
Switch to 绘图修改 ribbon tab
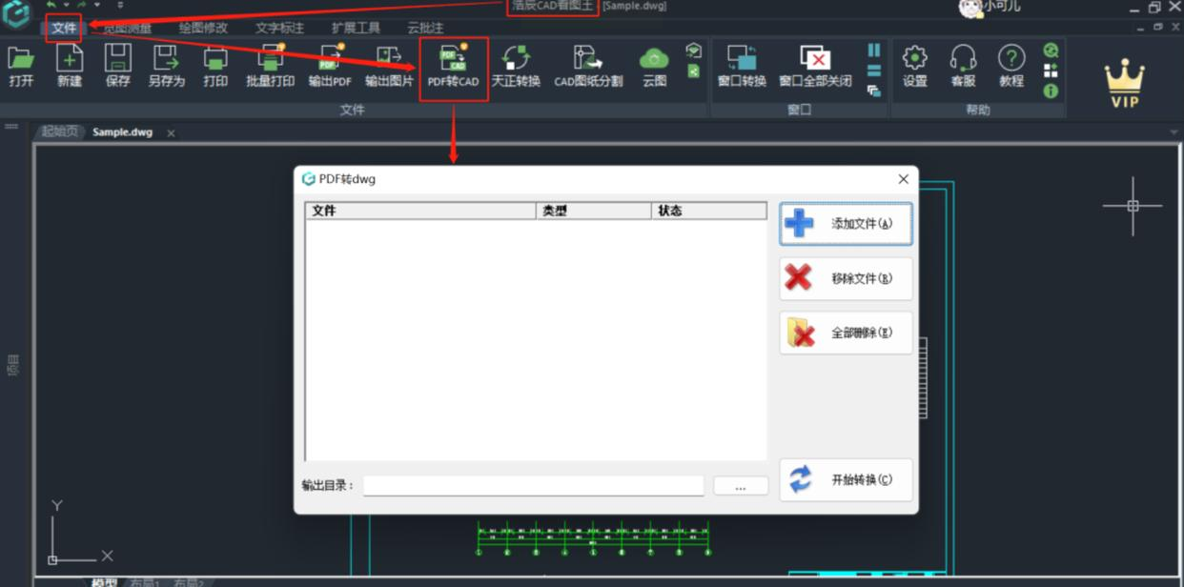tap(203, 29)
